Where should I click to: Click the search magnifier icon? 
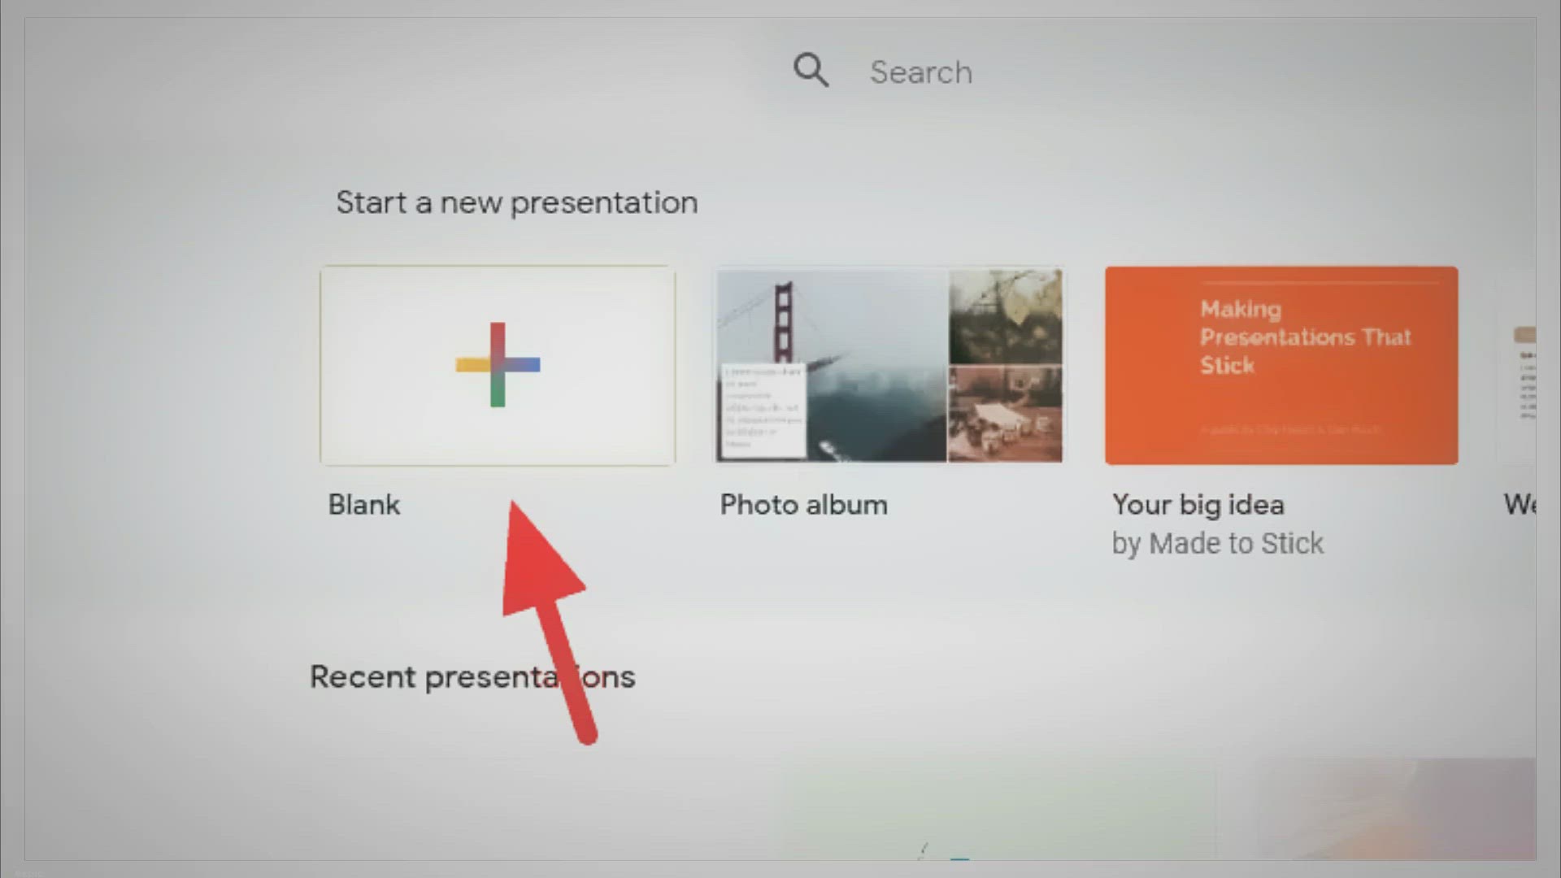point(811,71)
